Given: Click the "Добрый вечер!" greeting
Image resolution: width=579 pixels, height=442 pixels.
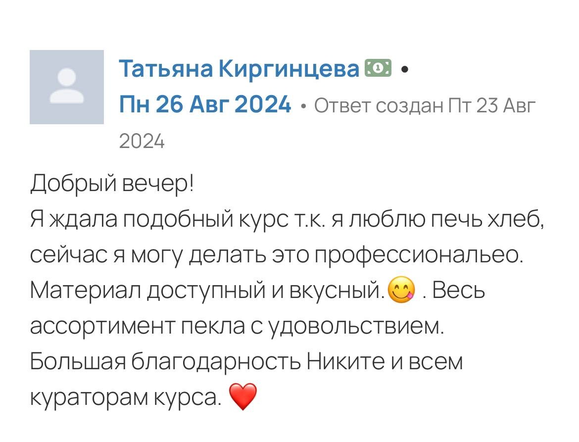Looking at the screenshot, I should (113, 184).
